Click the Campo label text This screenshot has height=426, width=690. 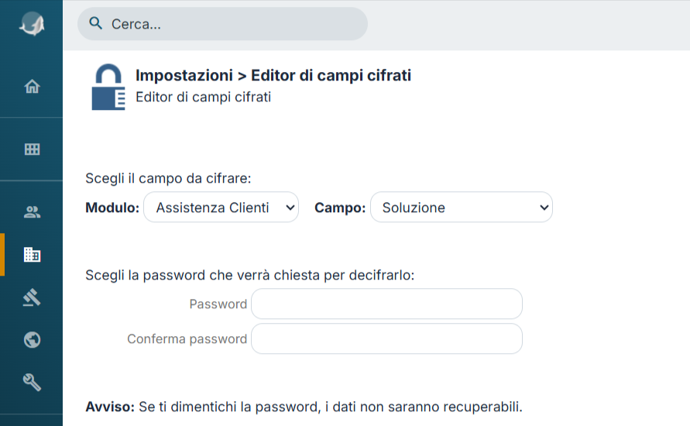pyautogui.click(x=340, y=208)
